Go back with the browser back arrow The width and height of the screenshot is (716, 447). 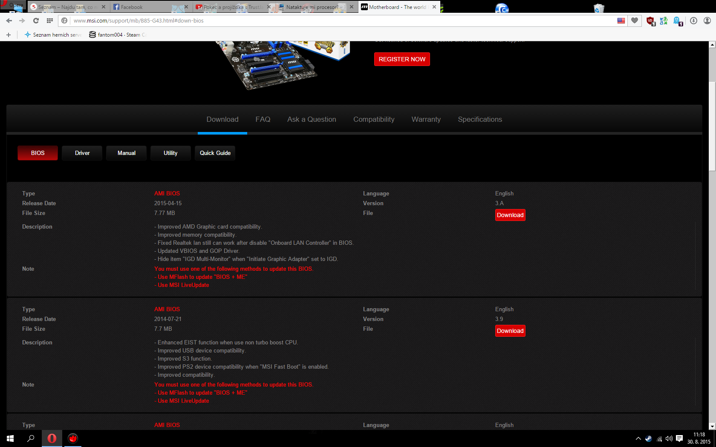9,20
